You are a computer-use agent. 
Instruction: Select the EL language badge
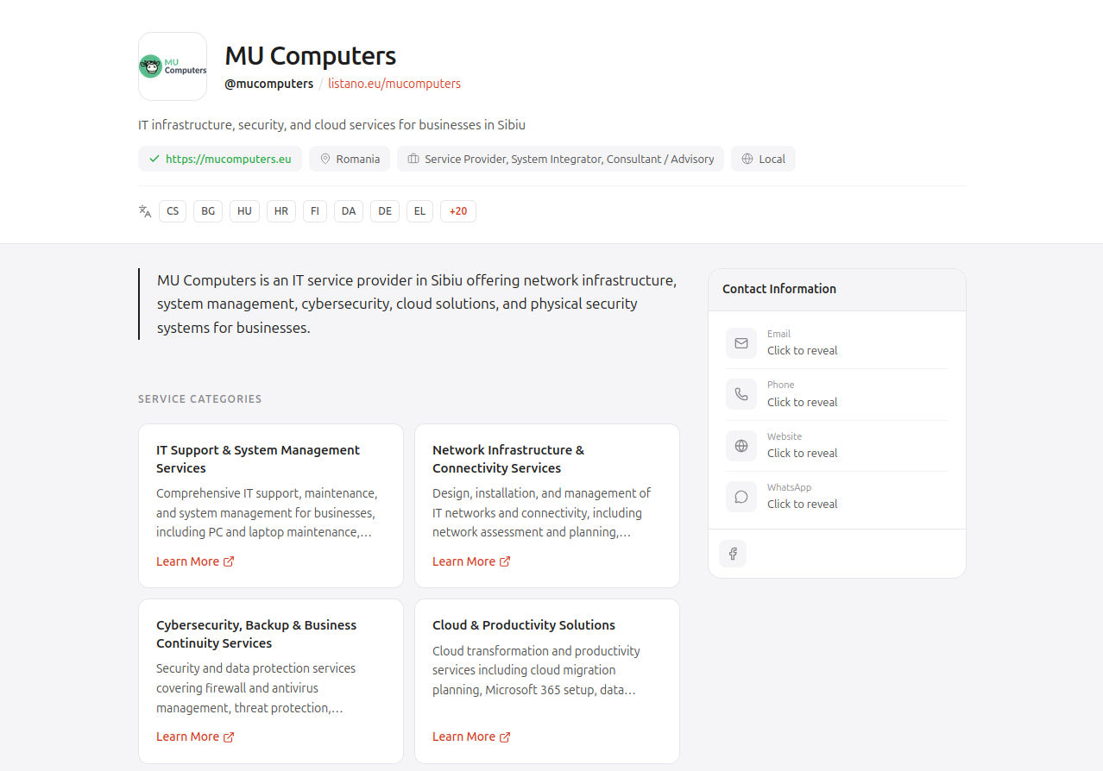click(419, 211)
